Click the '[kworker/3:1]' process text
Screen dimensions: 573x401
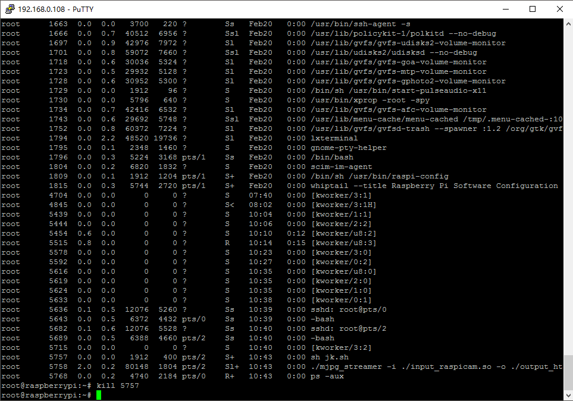[342, 195]
